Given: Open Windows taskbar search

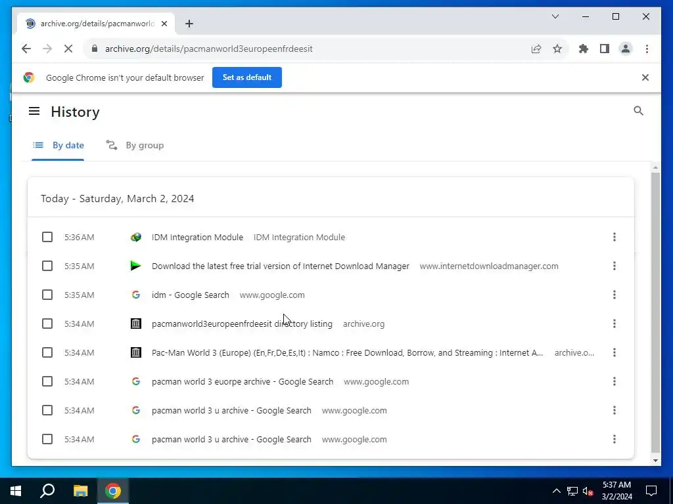Looking at the screenshot, I should pyautogui.click(x=47, y=491).
